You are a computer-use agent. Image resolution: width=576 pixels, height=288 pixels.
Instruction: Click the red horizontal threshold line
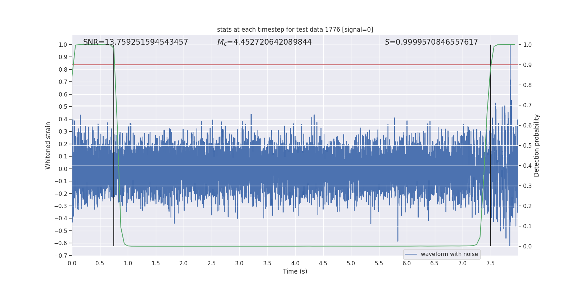click(x=295, y=65)
